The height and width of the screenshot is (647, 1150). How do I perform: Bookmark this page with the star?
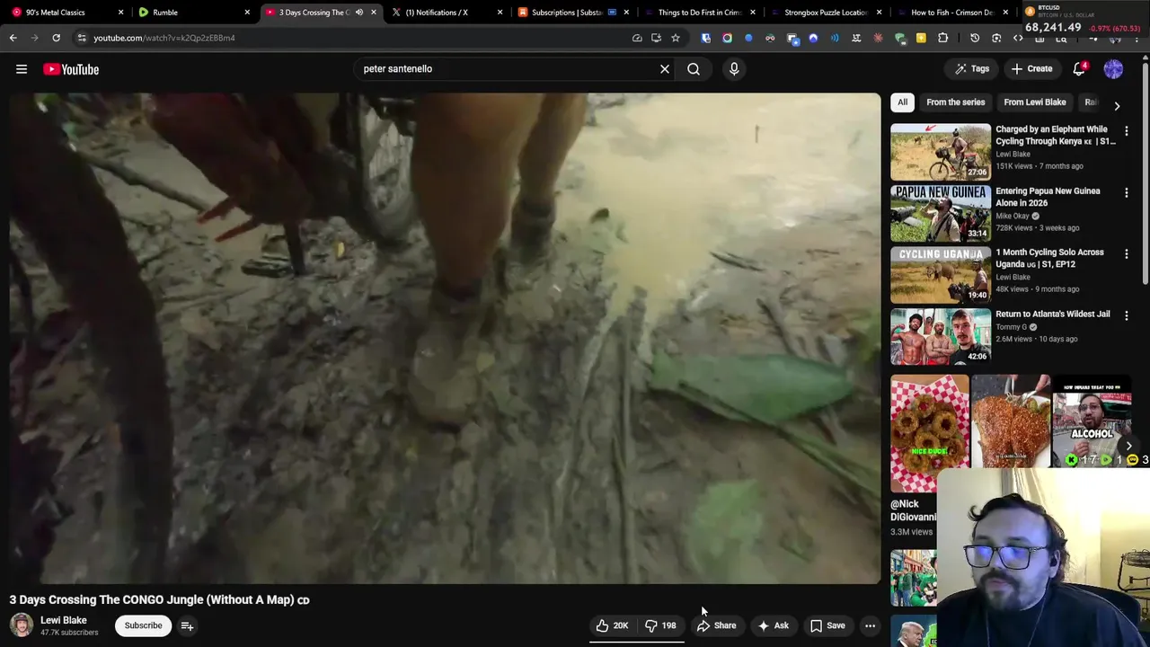coord(676,38)
